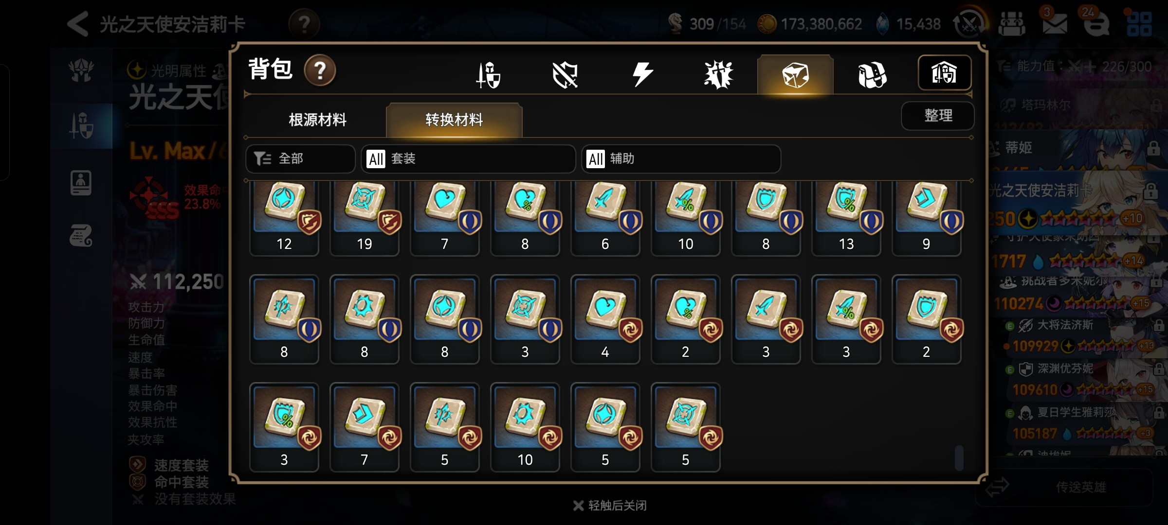Go back using the arrow beside 光之天使安洁莉卡
Image resolution: width=1168 pixels, height=525 pixels.
[78, 23]
